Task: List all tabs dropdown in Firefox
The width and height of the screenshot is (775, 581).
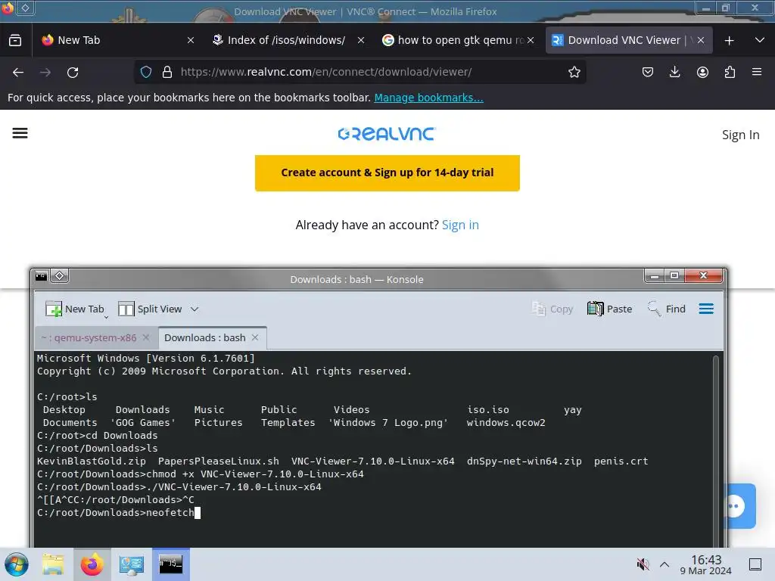Action: 760,40
